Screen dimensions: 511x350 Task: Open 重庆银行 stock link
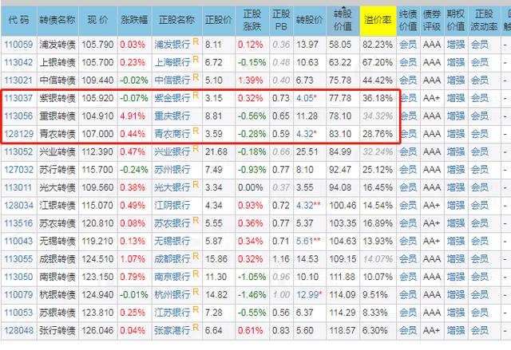[x=172, y=116]
